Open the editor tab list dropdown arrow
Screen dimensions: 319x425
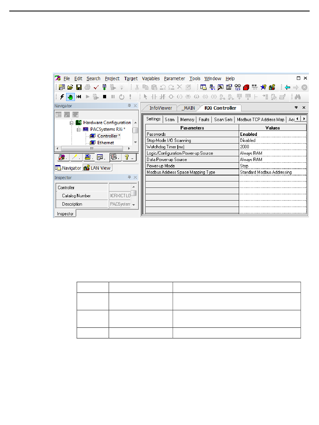tap(297, 108)
